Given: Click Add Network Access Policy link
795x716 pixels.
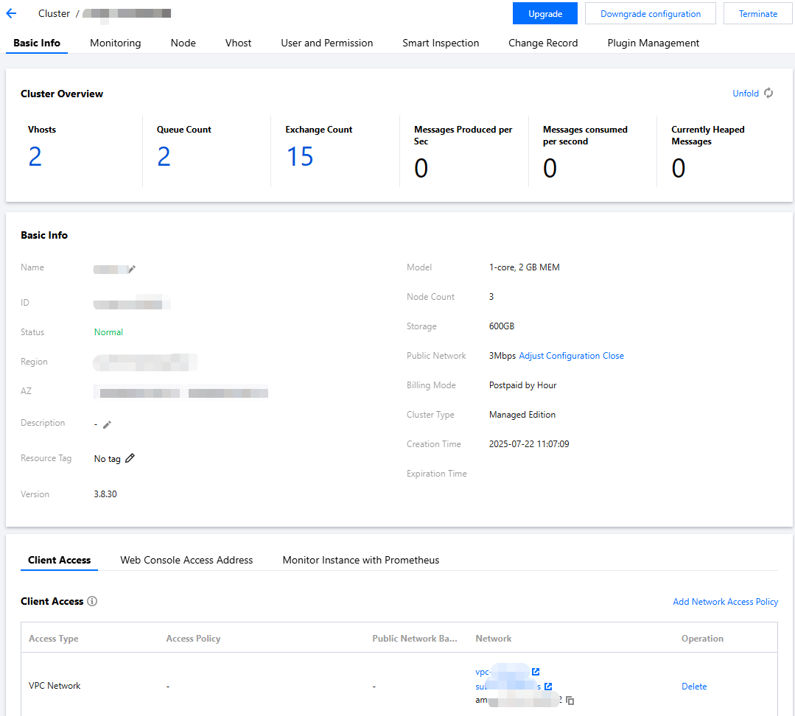Looking at the screenshot, I should point(725,602).
